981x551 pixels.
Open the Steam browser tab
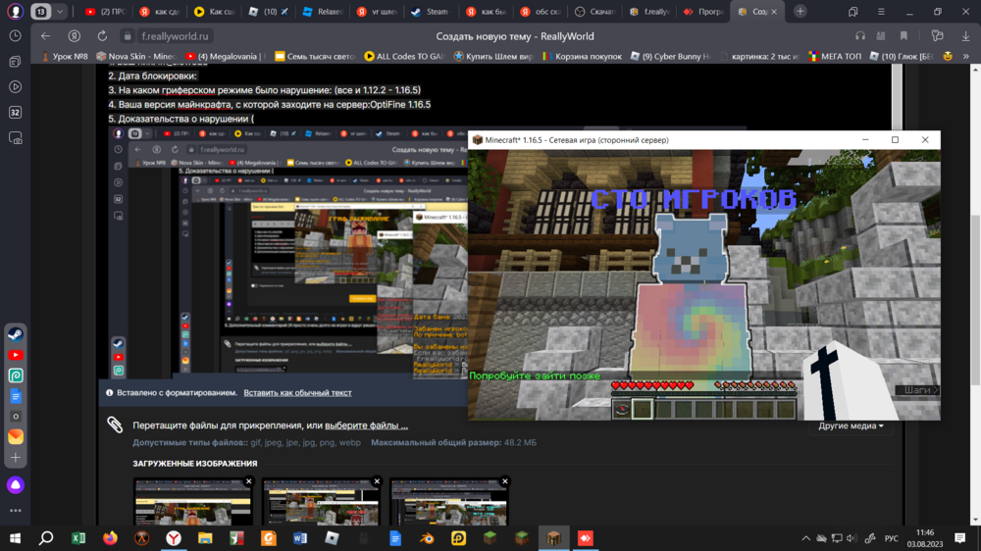(431, 11)
